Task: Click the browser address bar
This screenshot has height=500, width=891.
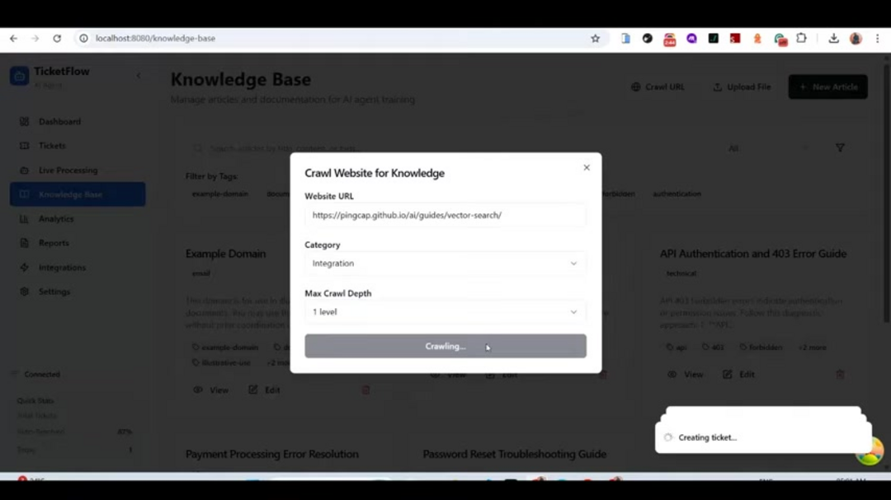Action: pos(335,39)
